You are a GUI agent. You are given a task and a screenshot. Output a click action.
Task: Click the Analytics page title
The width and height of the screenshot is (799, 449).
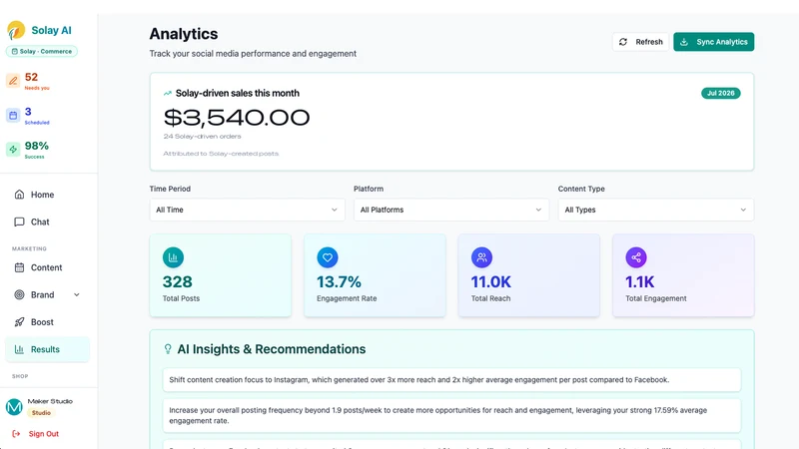[x=184, y=34]
